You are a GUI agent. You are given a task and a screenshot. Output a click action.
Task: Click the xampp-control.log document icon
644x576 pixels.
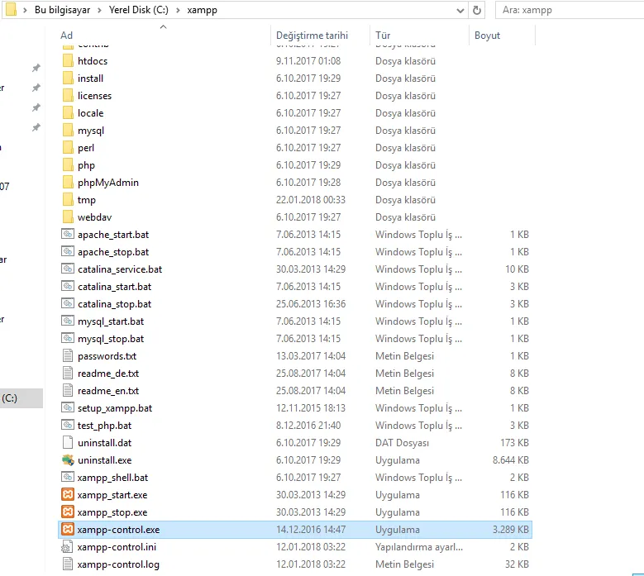[68, 564]
